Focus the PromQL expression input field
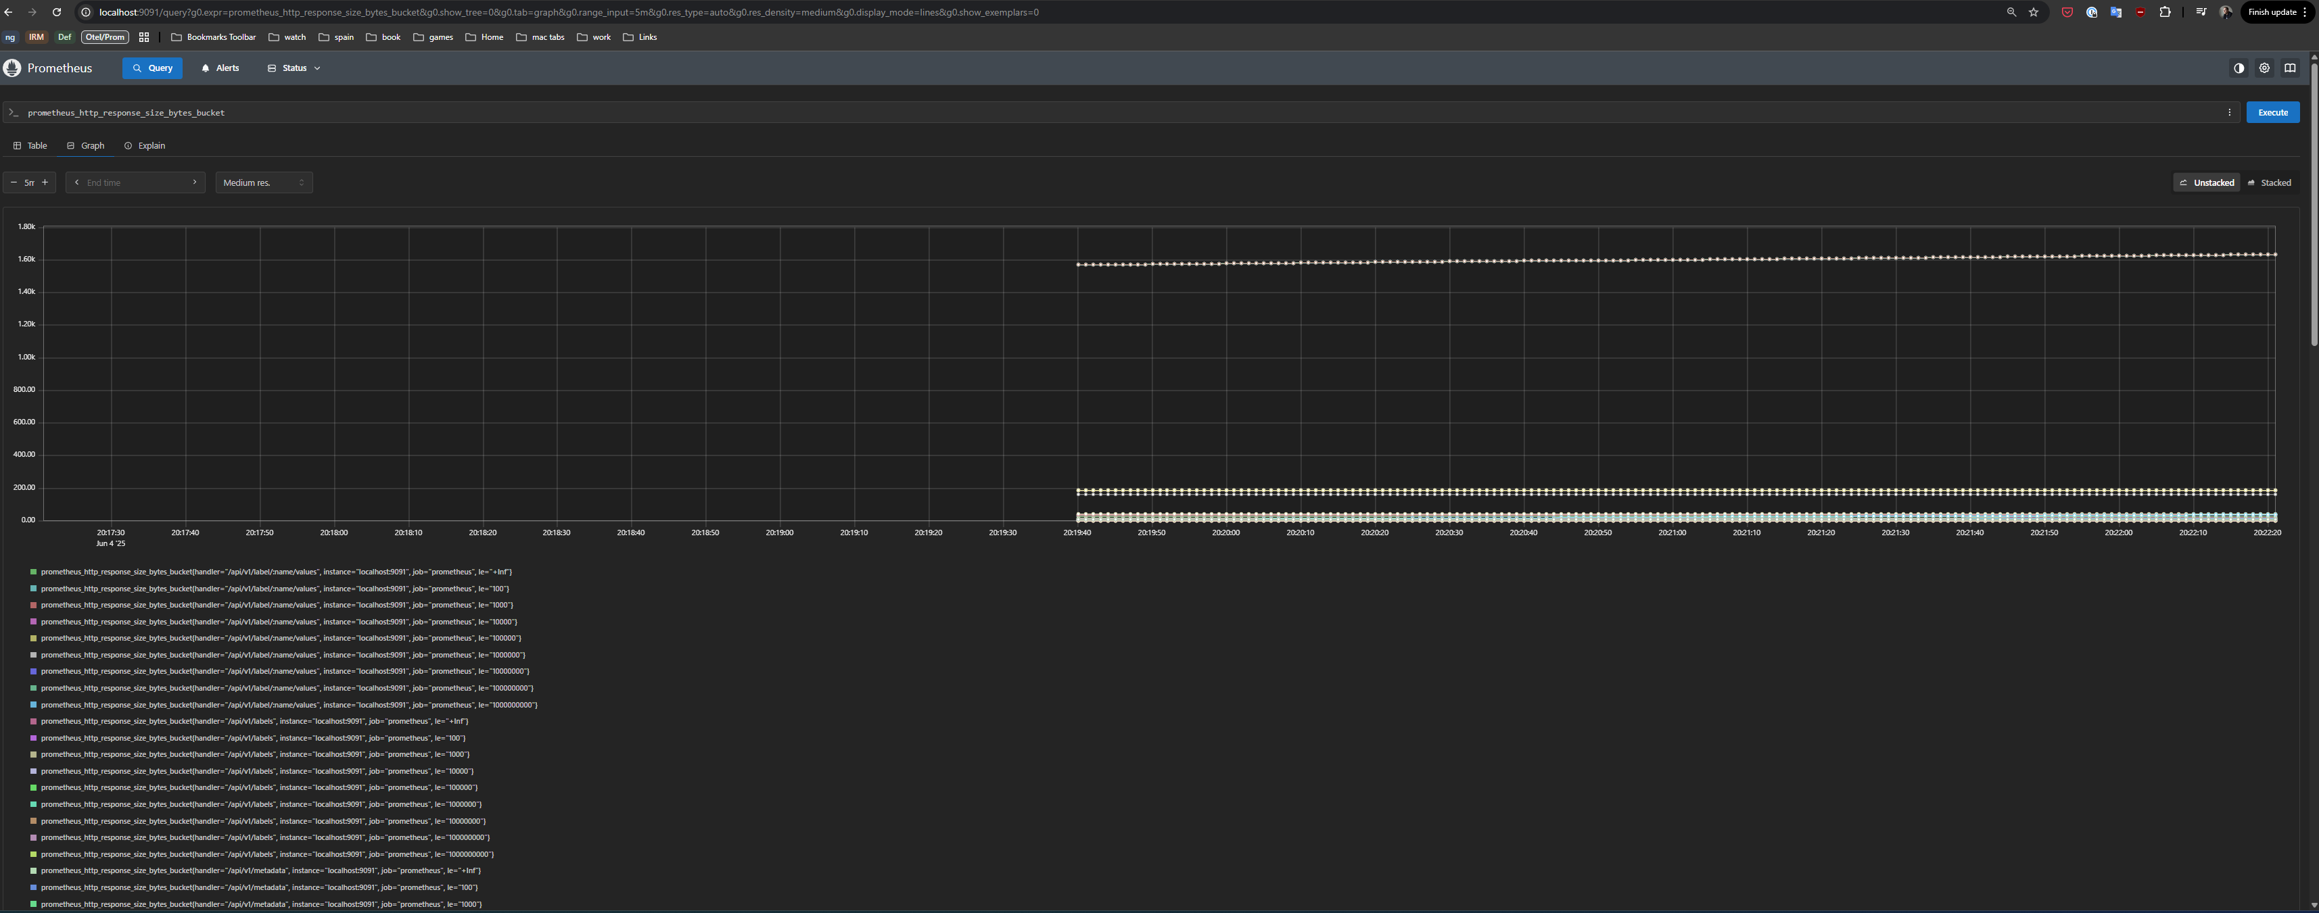This screenshot has height=913, width=2319. tap(1121, 112)
